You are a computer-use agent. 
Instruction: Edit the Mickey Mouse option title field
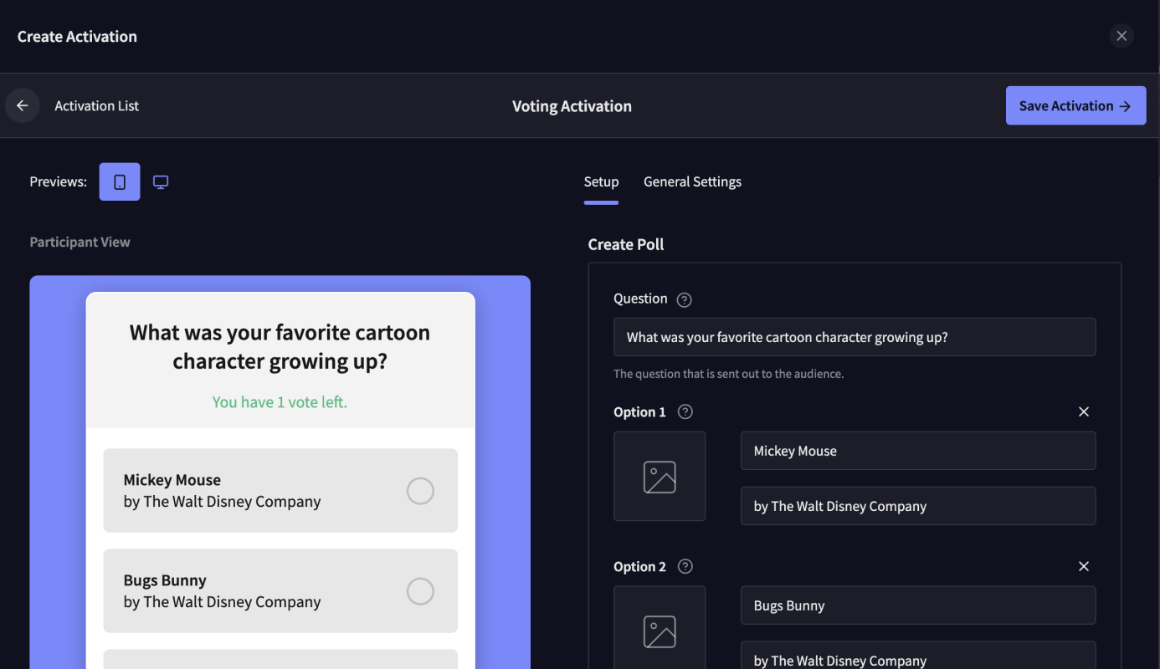pyautogui.click(x=917, y=451)
